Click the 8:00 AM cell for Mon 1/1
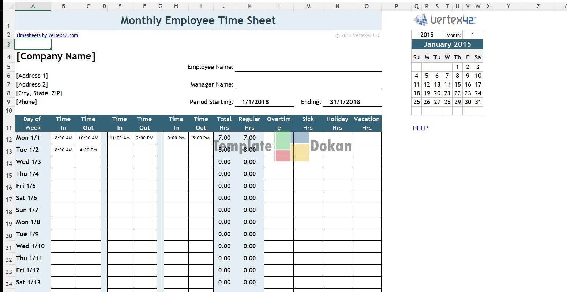567x292 pixels. coord(64,138)
